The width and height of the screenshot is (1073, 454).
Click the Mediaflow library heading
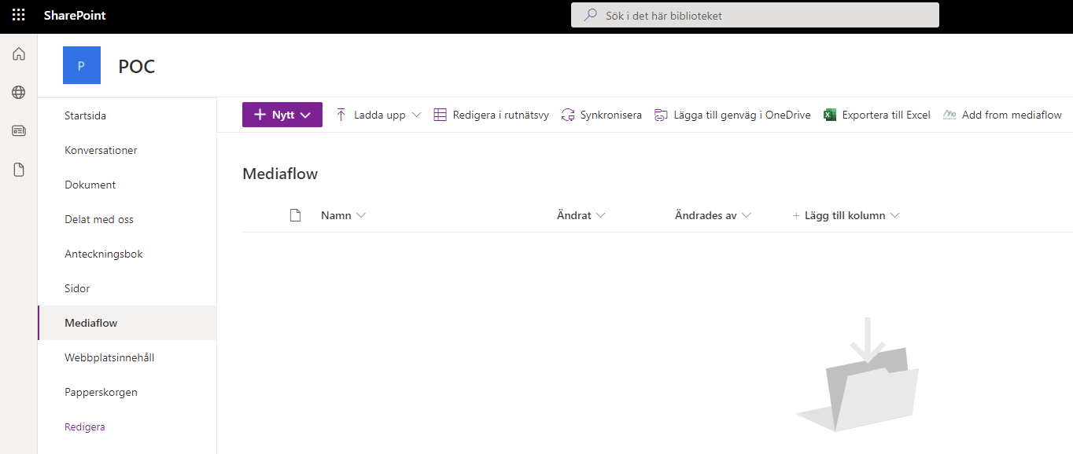280,174
